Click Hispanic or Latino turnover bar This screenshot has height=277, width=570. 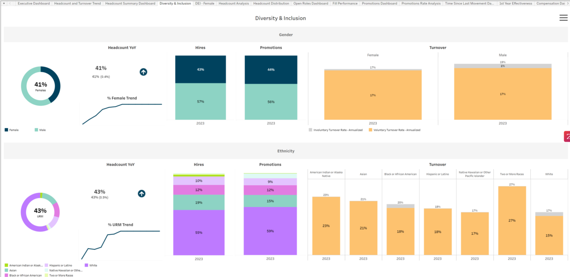[438, 232]
